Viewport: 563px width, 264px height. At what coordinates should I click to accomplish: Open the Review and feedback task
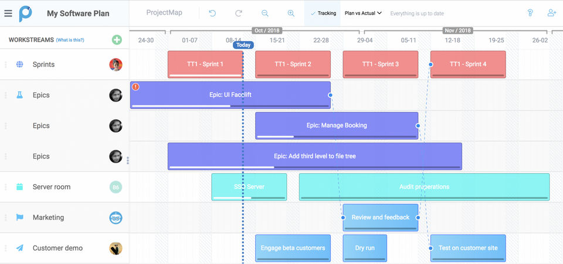point(380,217)
